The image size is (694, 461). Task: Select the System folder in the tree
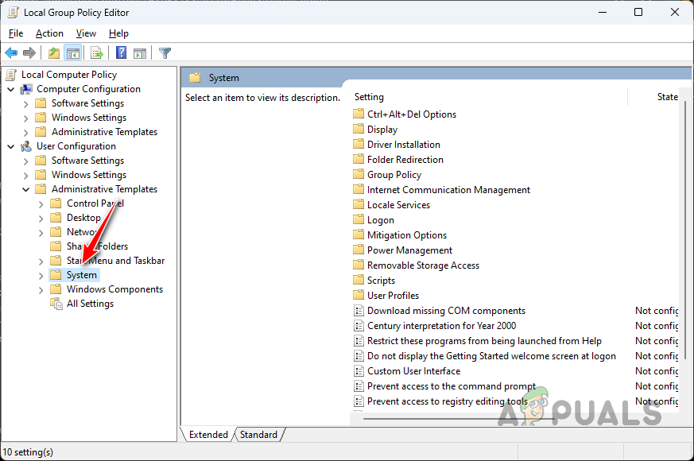[x=80, y=274]
